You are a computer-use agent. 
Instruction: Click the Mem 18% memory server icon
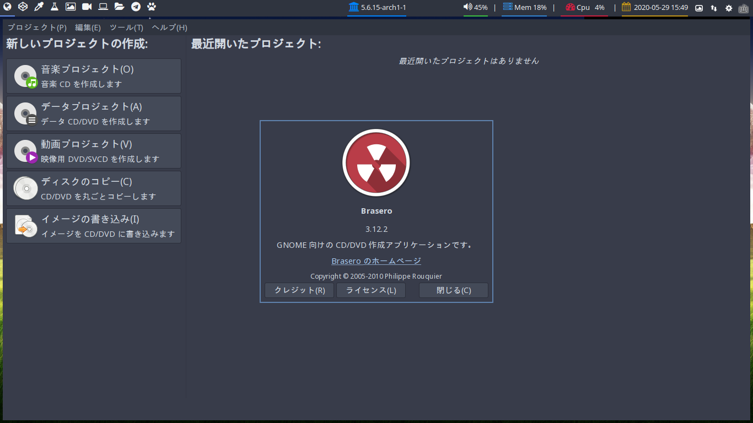tap(508, 7)
